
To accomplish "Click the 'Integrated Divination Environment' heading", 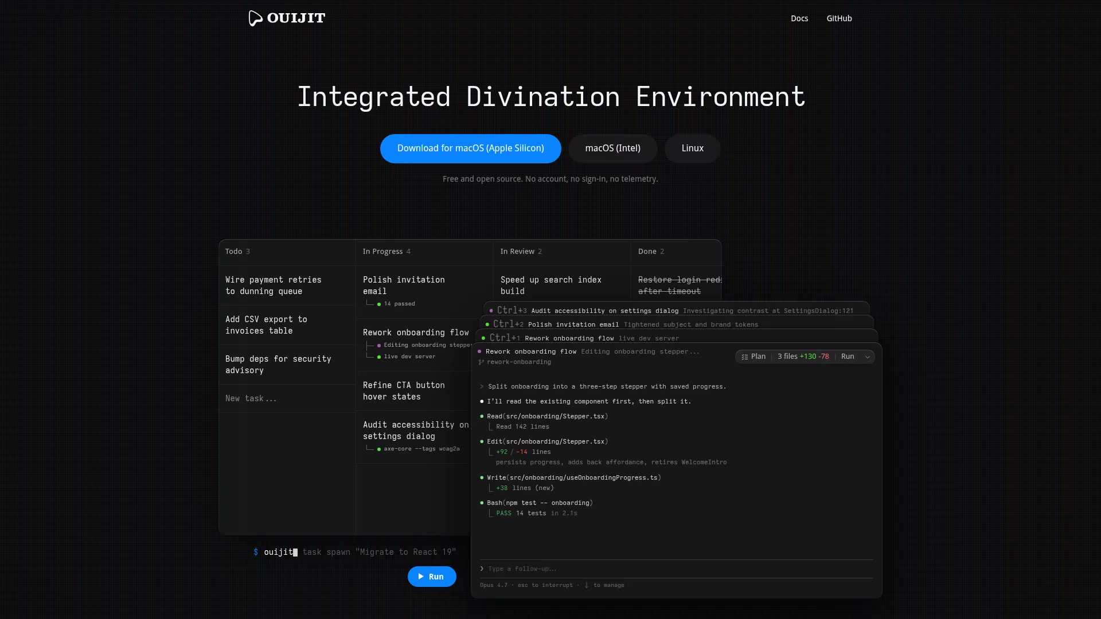I will pos(550,97).
